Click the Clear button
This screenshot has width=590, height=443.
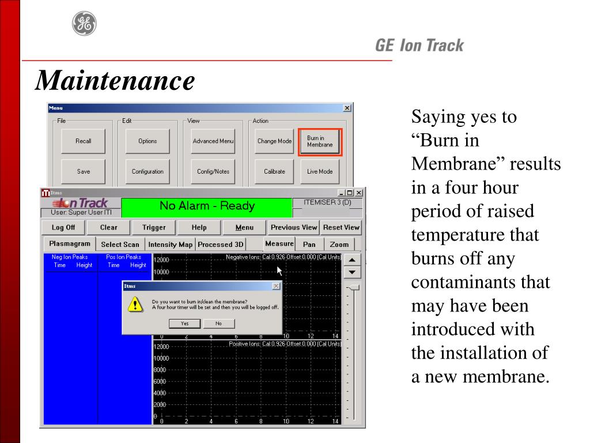coord(109,227)
